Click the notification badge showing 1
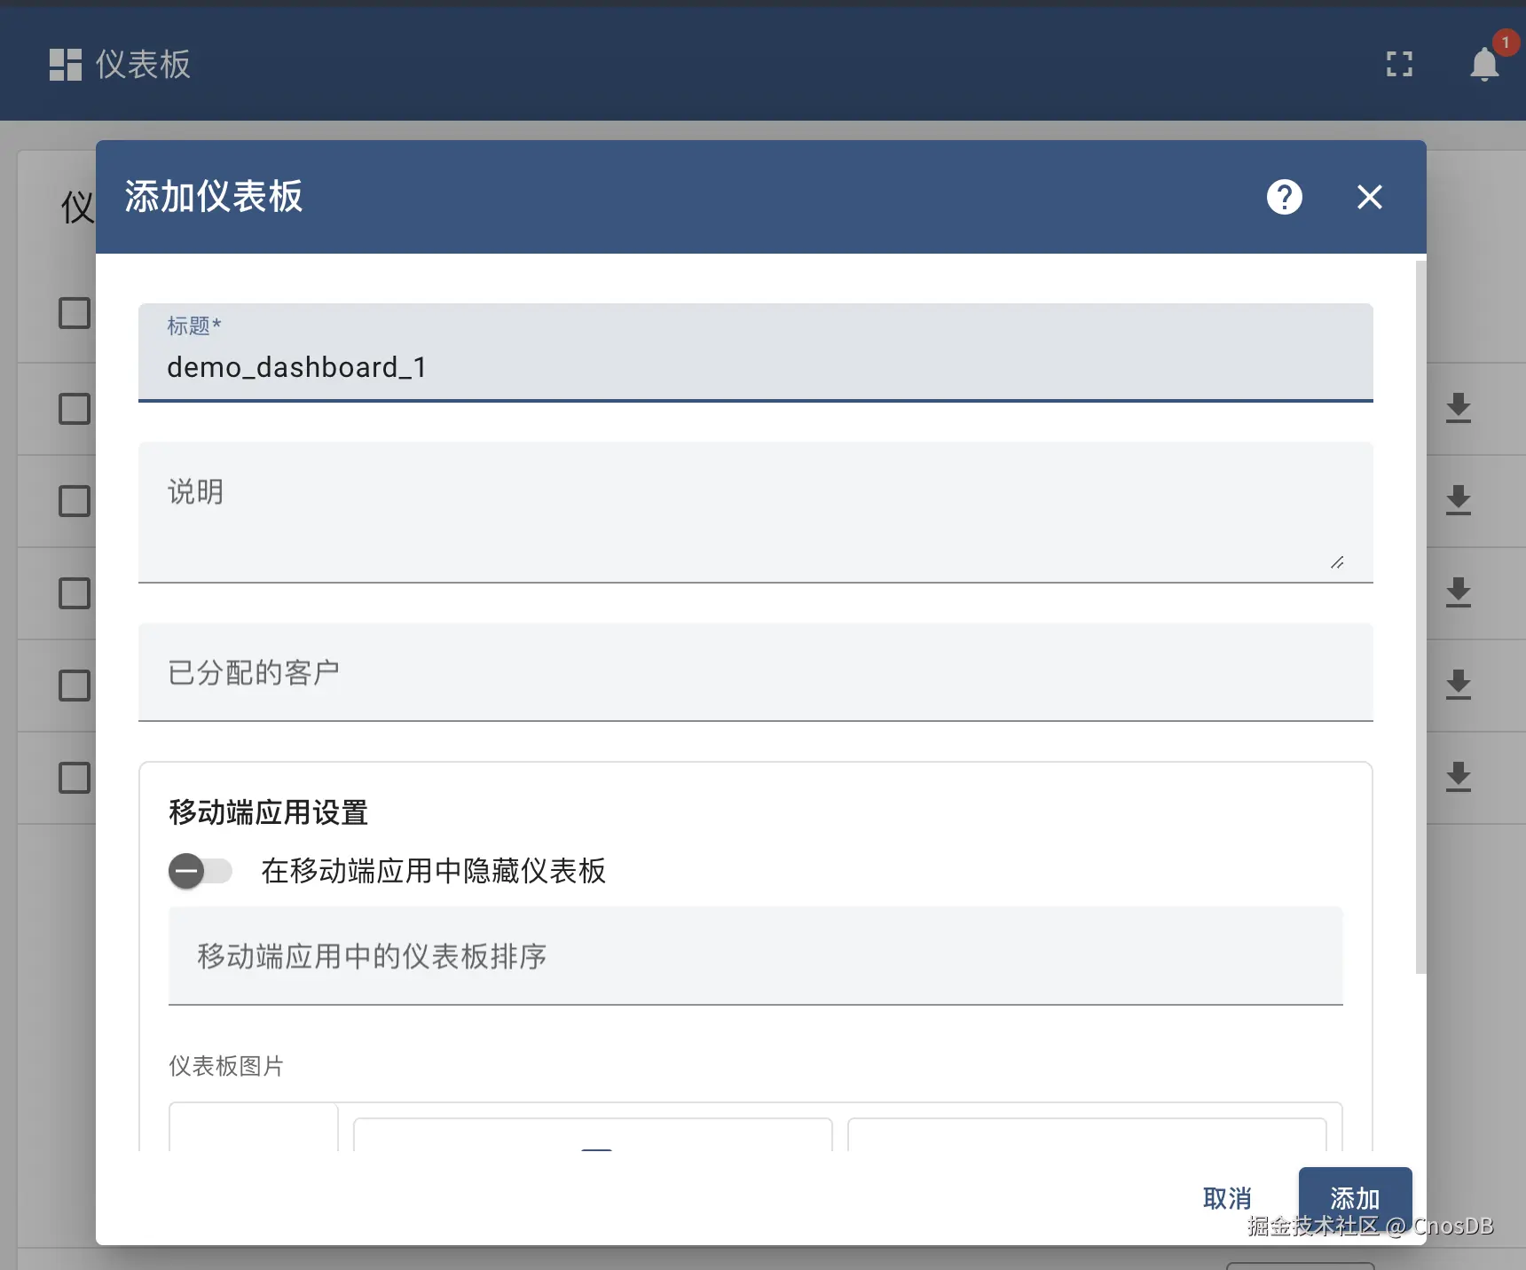Image resolution: width=1526 pixels, height=1270 pixels. [1506, 42]
